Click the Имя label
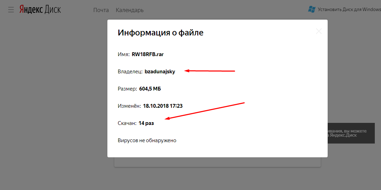 124,54
